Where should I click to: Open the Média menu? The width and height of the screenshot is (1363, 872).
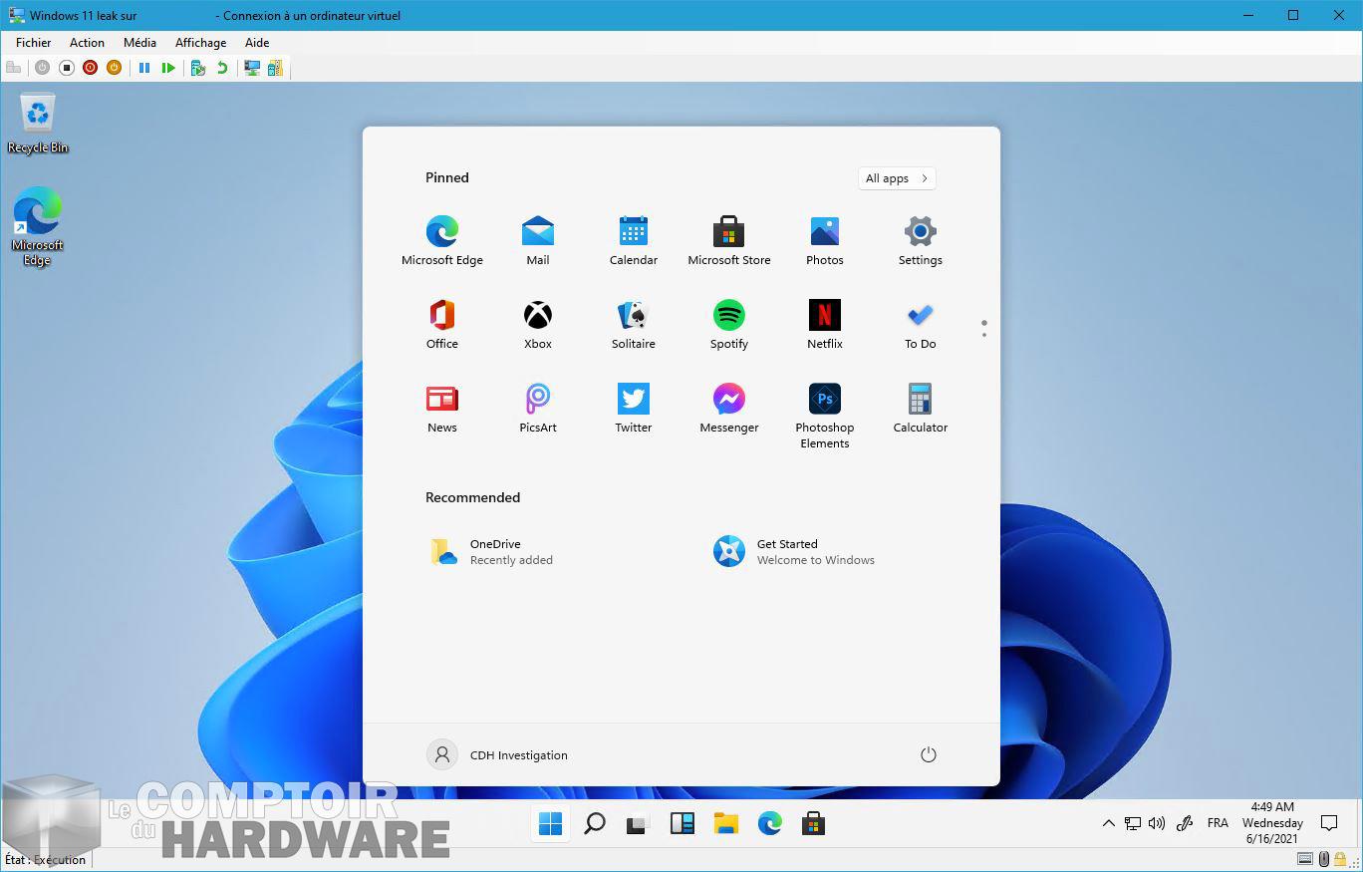click(139, 43)
